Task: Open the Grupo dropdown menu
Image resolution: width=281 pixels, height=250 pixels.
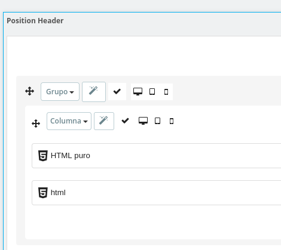Action: tap(60, 92)
